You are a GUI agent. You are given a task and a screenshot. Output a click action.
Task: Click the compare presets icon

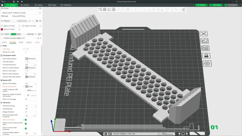39,34
